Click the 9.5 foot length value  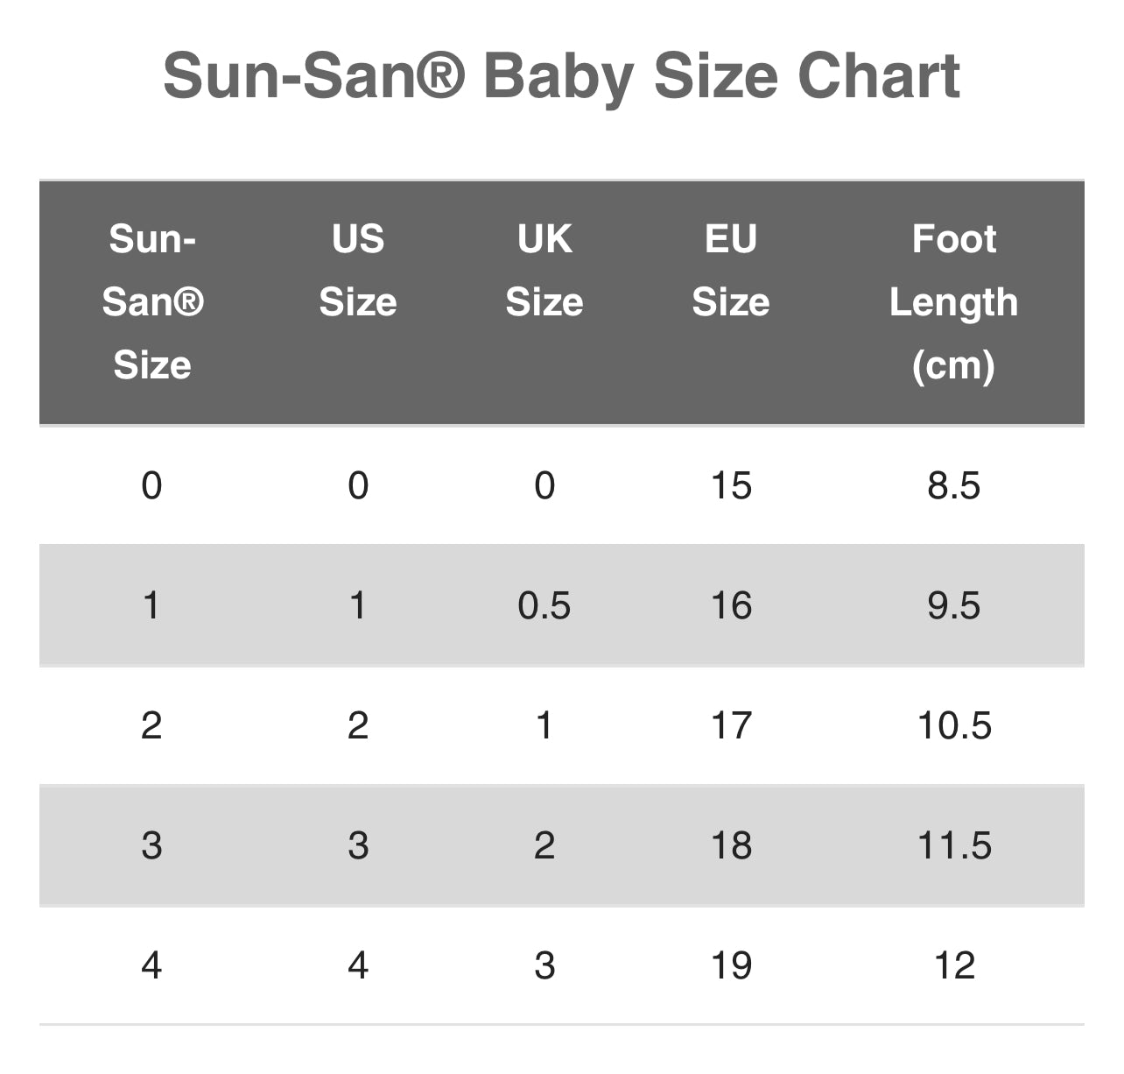[954, 605]
